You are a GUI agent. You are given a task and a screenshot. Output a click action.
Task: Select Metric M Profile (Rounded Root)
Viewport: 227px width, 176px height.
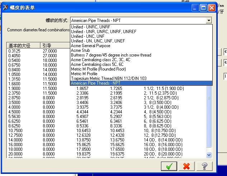coord(141,69)
